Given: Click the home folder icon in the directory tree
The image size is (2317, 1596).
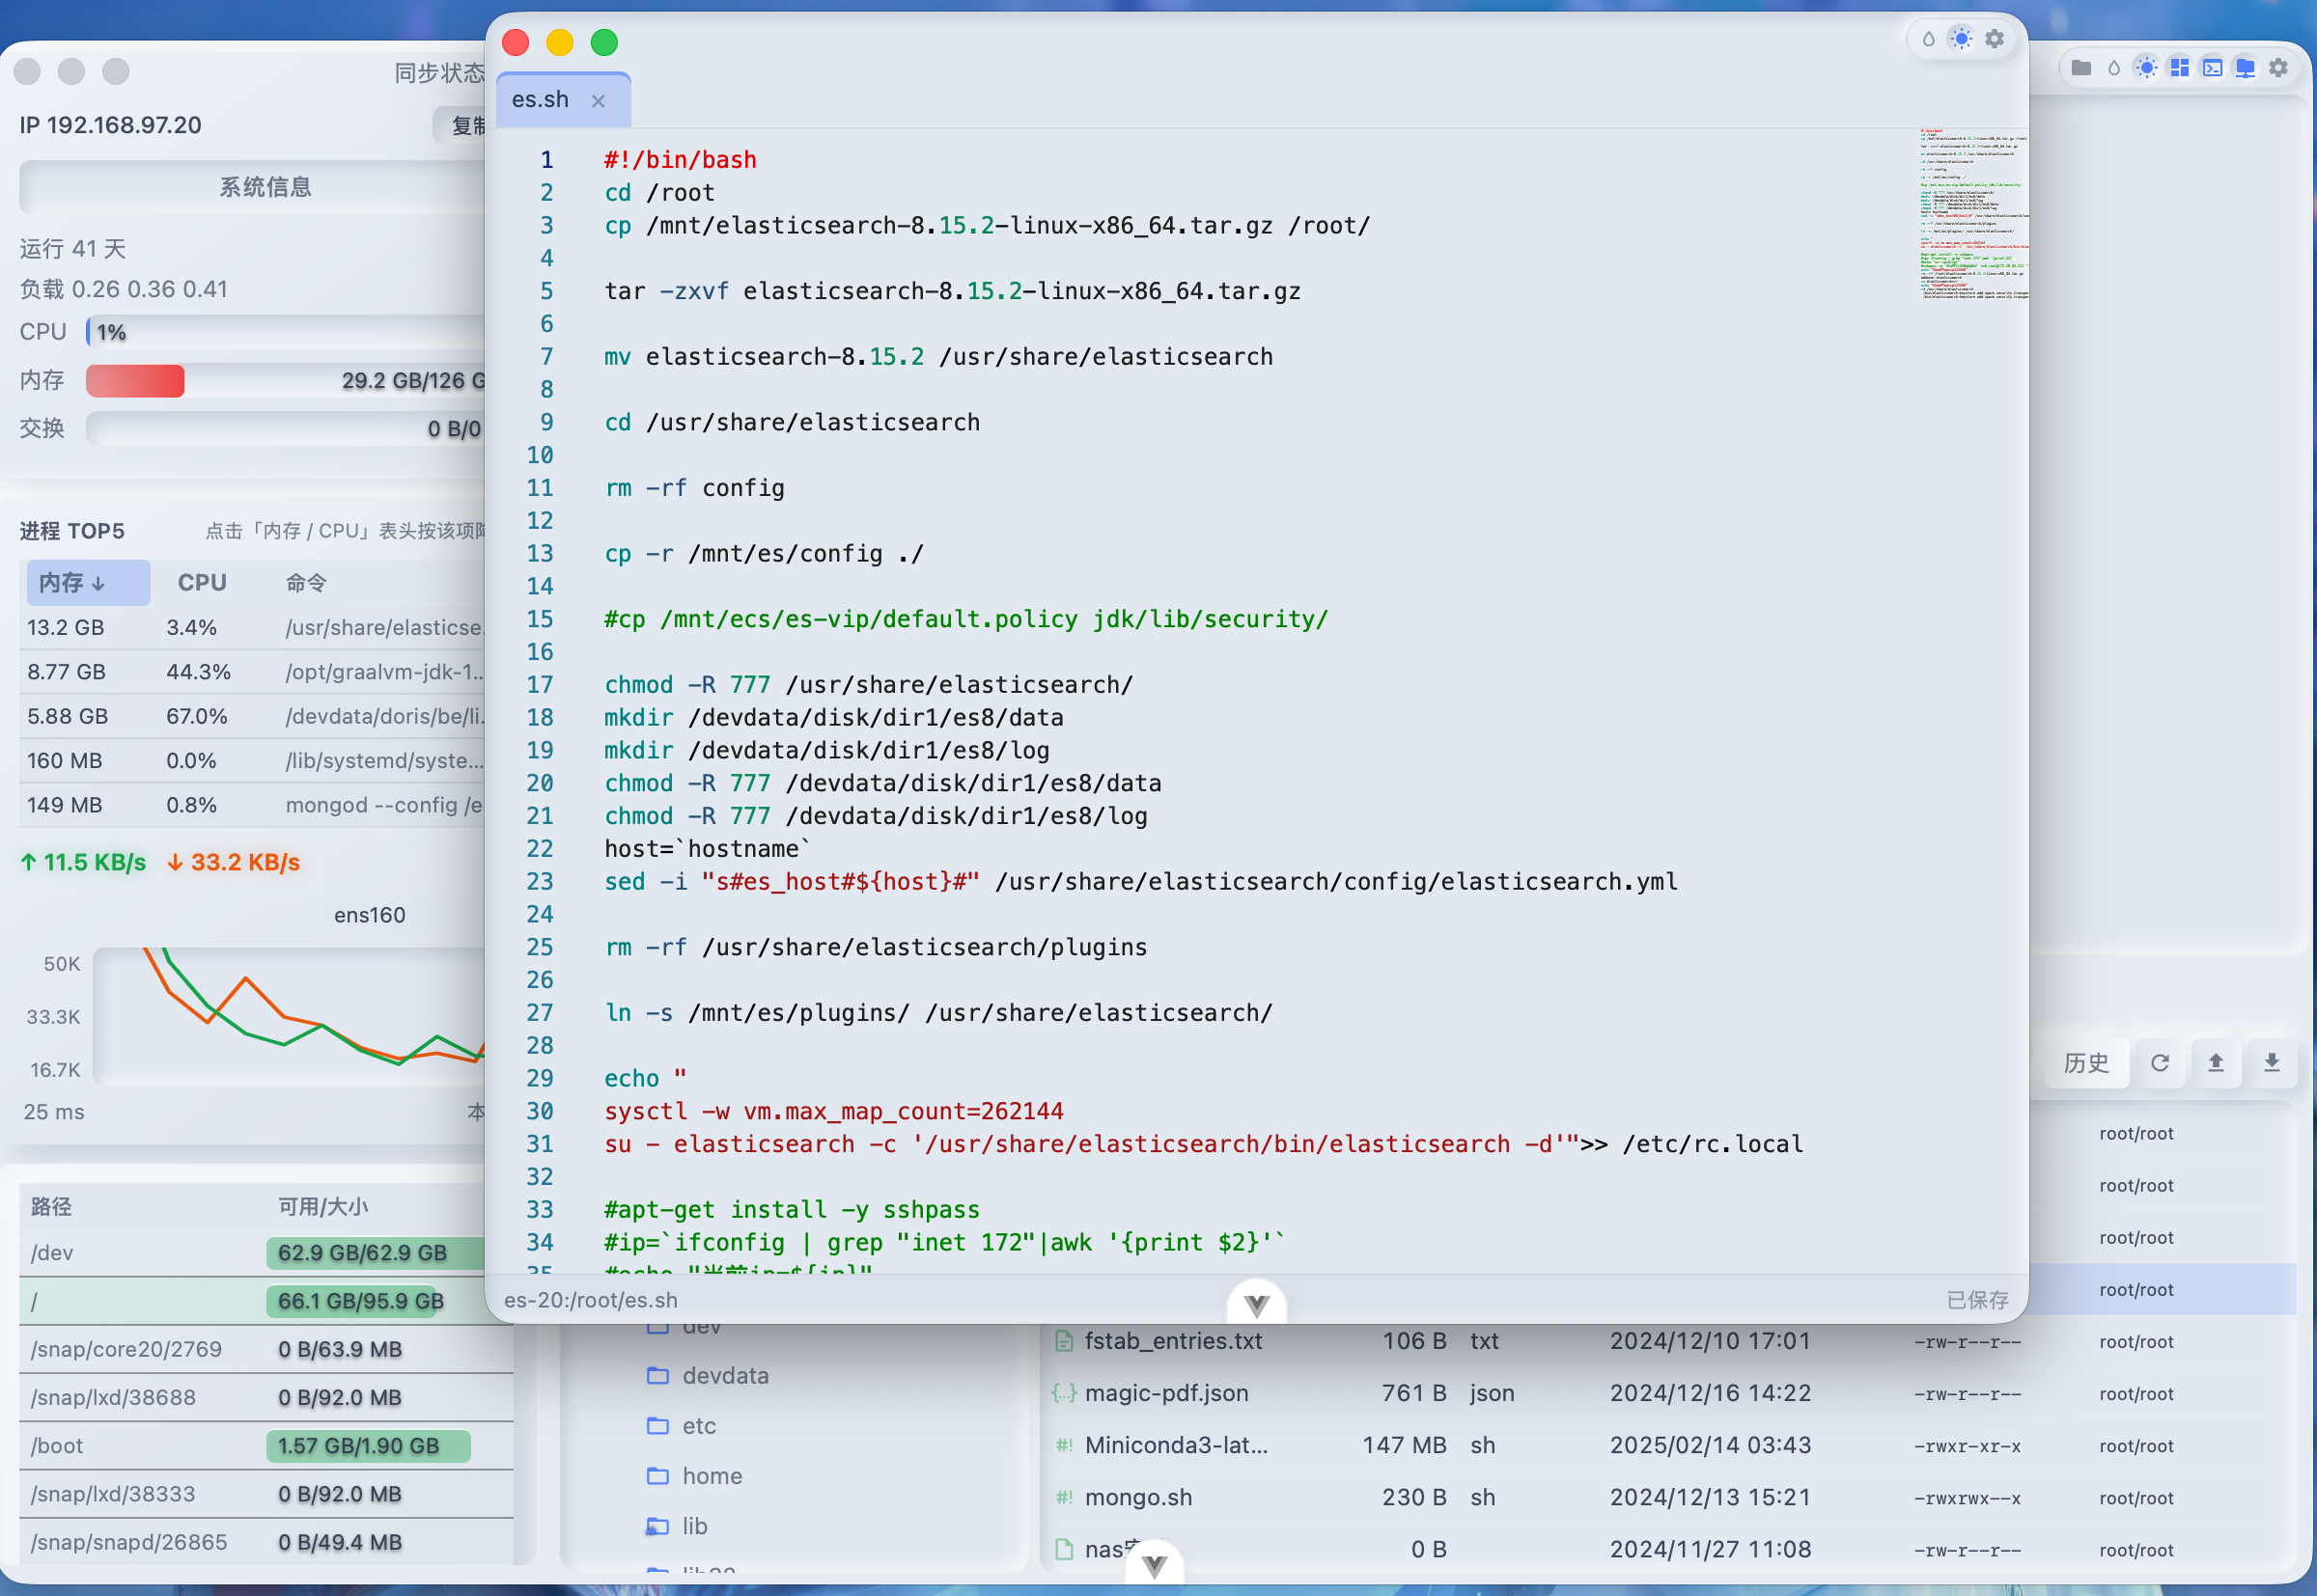Looking at the screenshot, I should coord(657,1476).
